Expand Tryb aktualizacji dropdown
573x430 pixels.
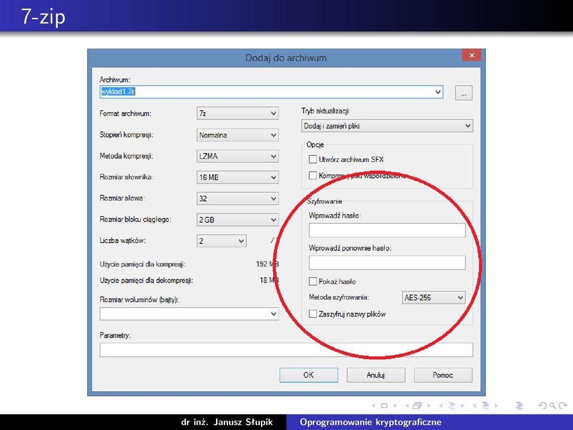(387, 126)
